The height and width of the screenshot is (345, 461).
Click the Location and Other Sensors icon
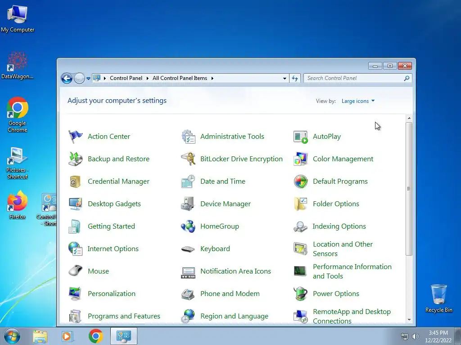pos(300,249)
